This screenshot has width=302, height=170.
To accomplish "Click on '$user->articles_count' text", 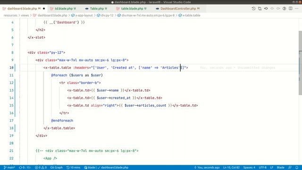I will [x=145, y=105].
